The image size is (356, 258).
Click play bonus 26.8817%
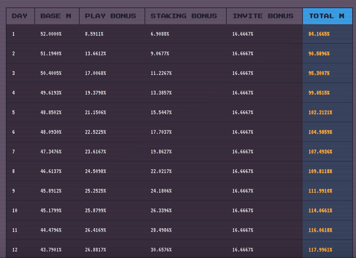tap(96, 250)
